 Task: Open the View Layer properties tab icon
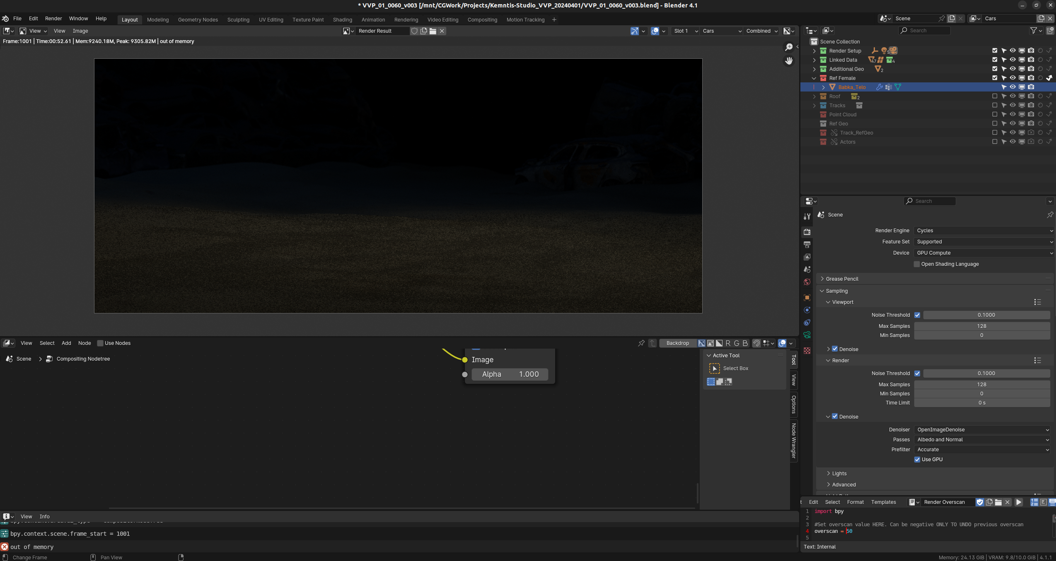pos(807,257)
